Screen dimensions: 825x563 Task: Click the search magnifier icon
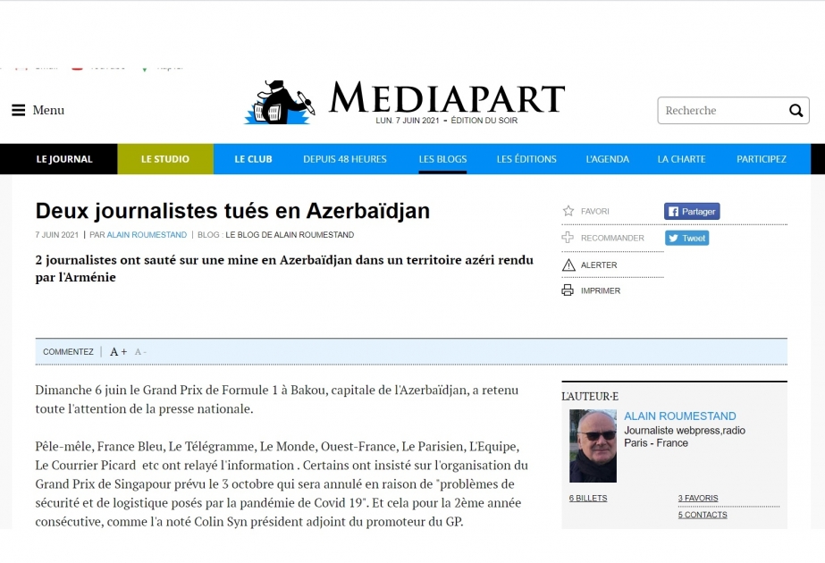[x=796, y=111]
